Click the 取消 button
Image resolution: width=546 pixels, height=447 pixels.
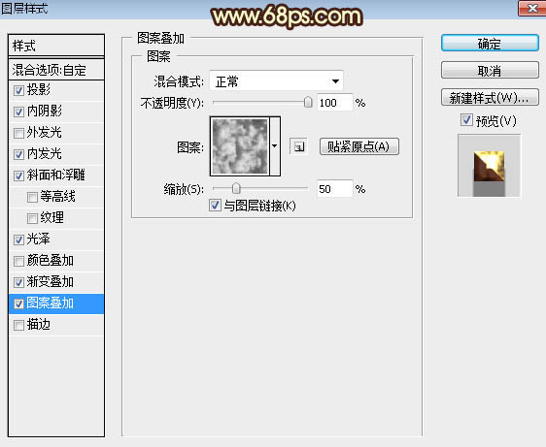(x=490, y=70)
